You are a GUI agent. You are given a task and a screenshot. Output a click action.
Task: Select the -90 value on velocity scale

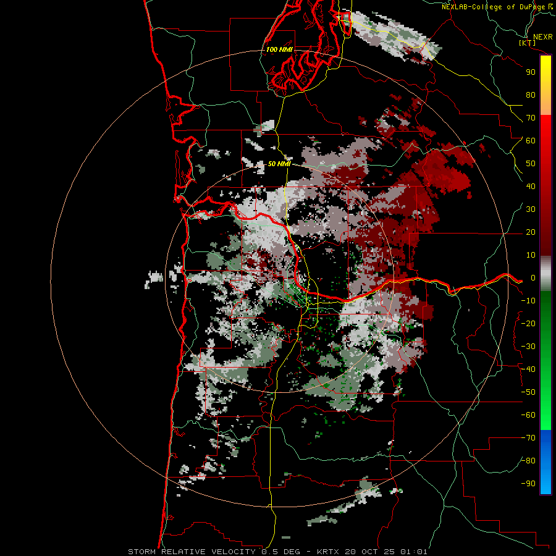pyautogui.click(x=528, y=484)
